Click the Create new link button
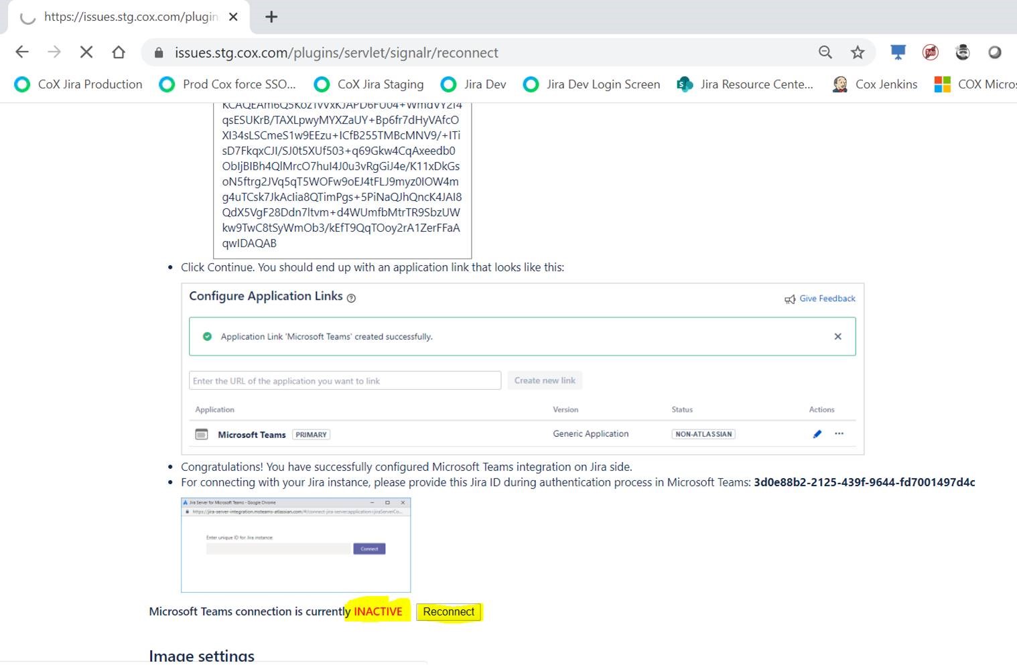The width and height of the screenshot is (1017, 665). point(545,380)
